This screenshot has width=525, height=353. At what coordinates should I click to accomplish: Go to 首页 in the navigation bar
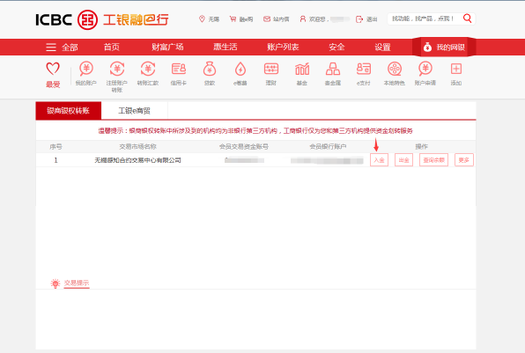click(x=112, y=48)
